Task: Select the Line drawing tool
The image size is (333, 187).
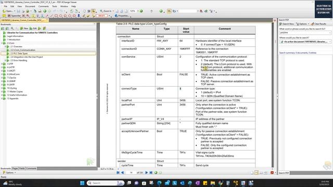Action: (52, 16)
